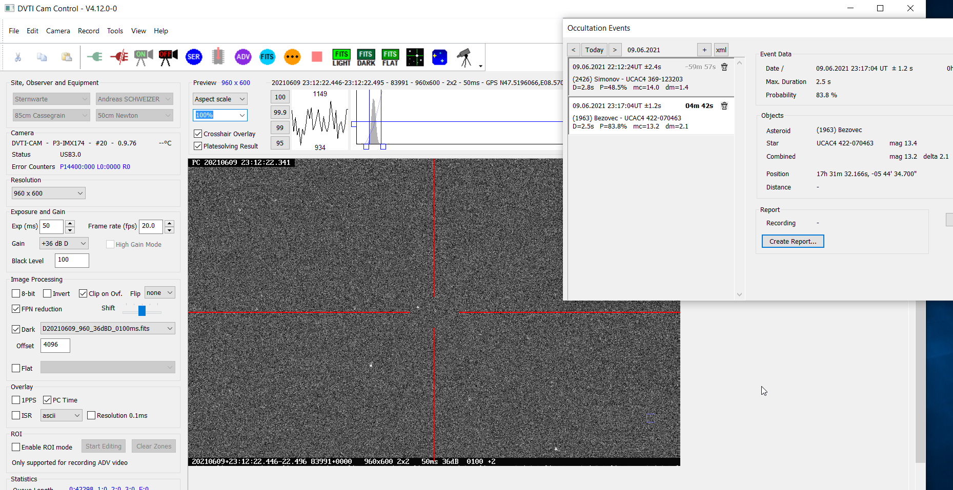Uncheck FPN reduction
This screenshot has width=953, height=490.
pyautogui.click(x=16, y=309)
